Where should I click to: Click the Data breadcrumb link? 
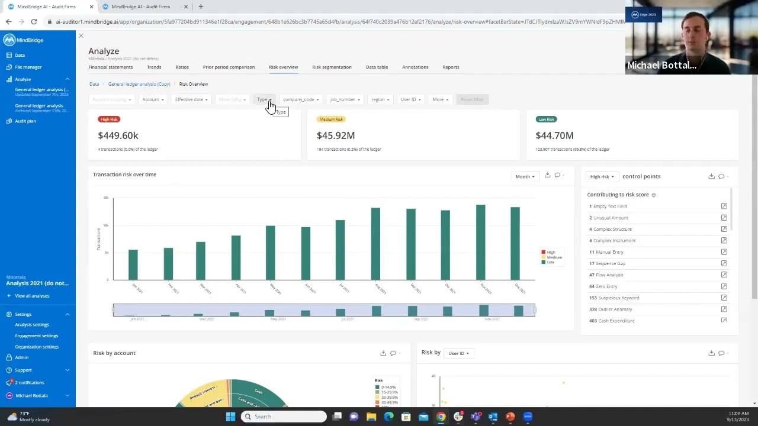coord(94,84)
